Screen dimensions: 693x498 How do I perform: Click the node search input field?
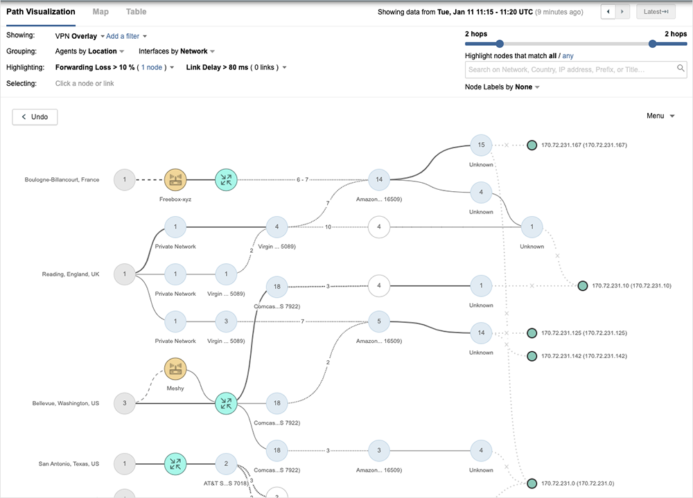[x=570, y=69]
